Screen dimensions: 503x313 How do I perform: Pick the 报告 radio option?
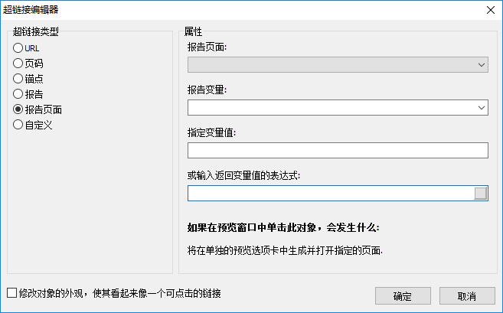(x=28, y=94)
